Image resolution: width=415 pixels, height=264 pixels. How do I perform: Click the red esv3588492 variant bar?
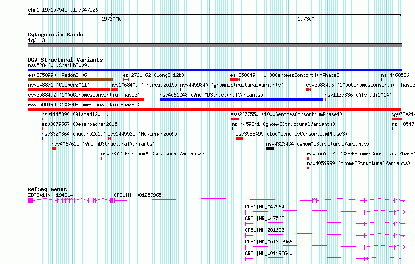(x=86, y=99)
